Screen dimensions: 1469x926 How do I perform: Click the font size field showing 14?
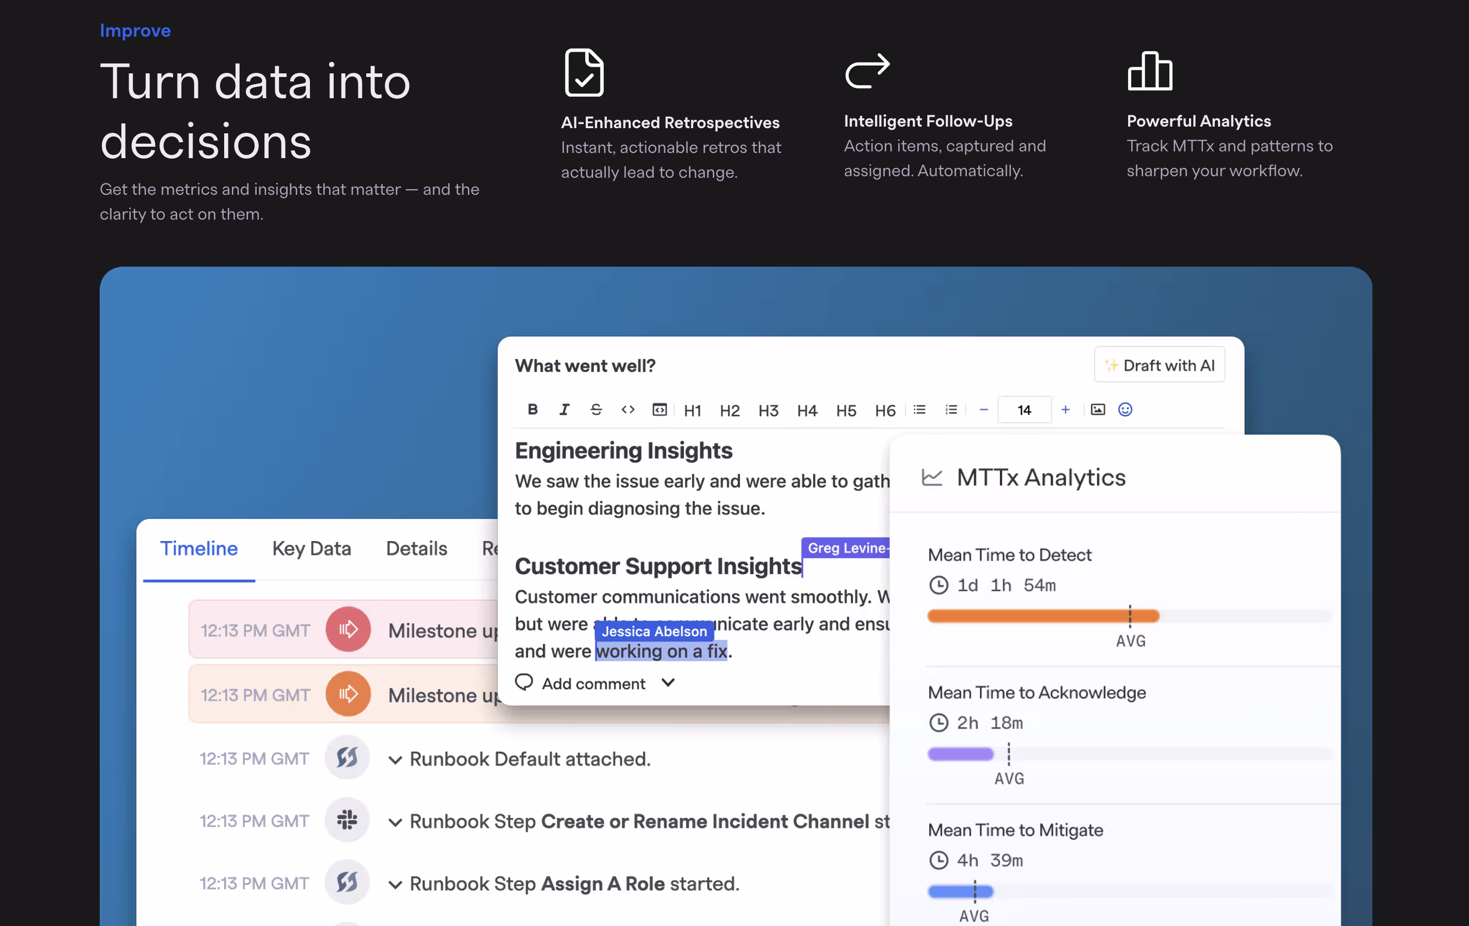tap(1024, 410)
